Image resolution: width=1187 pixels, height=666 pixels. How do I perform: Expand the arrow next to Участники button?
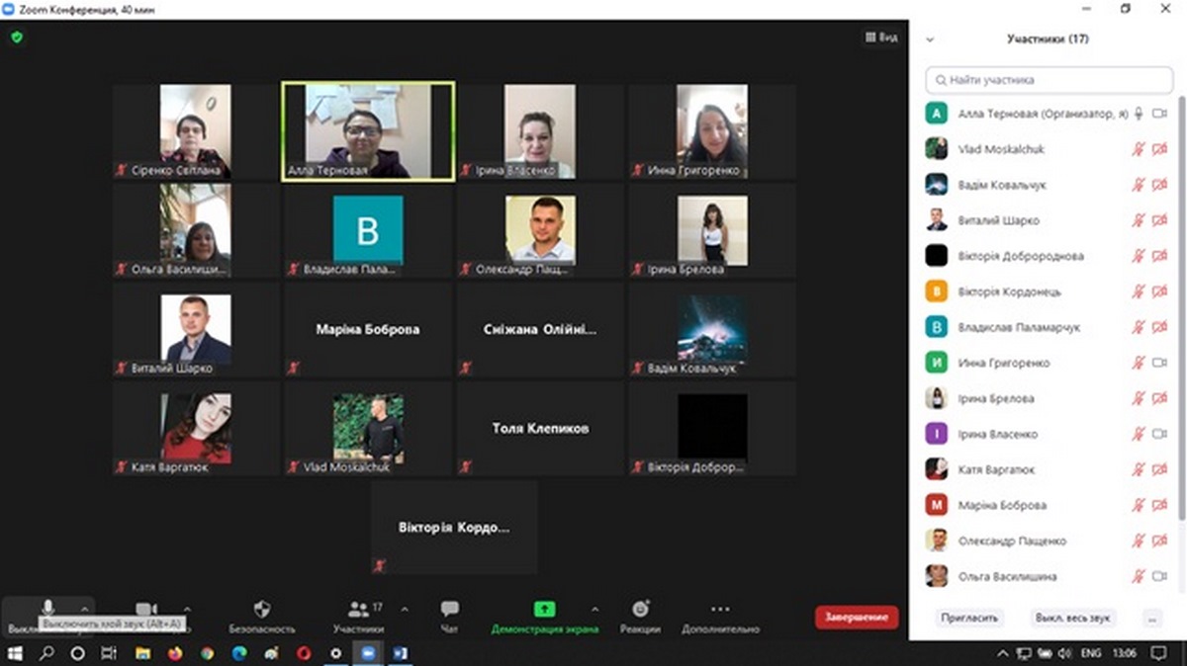pos(404,610)
